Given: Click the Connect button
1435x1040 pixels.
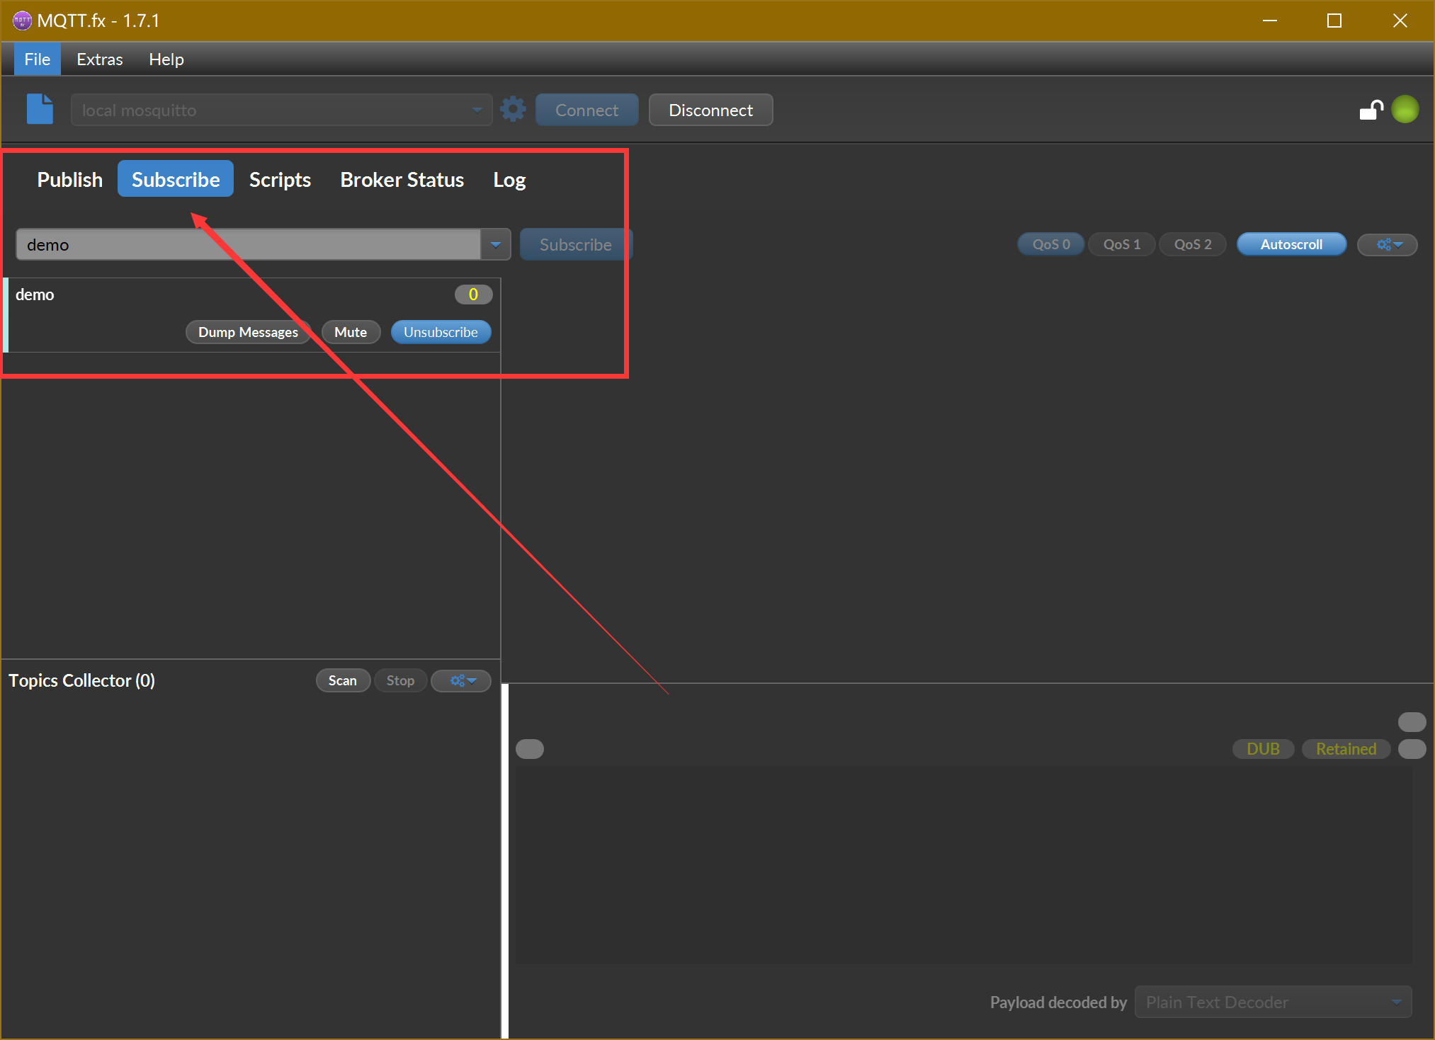Looking at the screenshot, I should pos(586,110).
